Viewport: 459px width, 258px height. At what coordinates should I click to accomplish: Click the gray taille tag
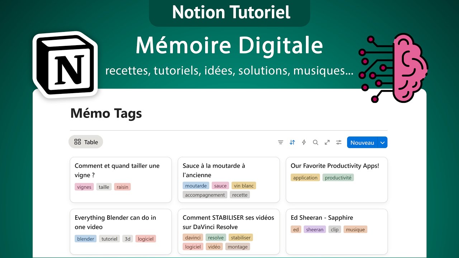click(x=104, y=187)
